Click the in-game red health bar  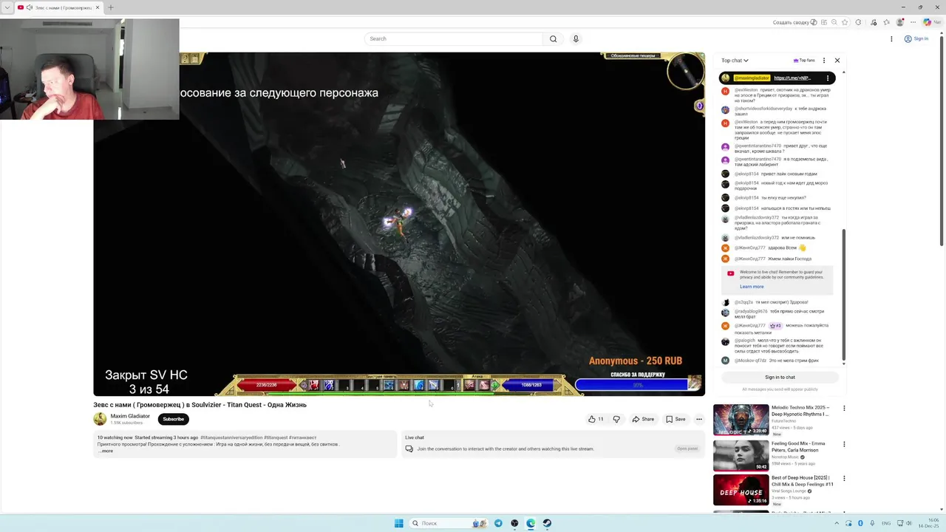click(x=267, y=385)
